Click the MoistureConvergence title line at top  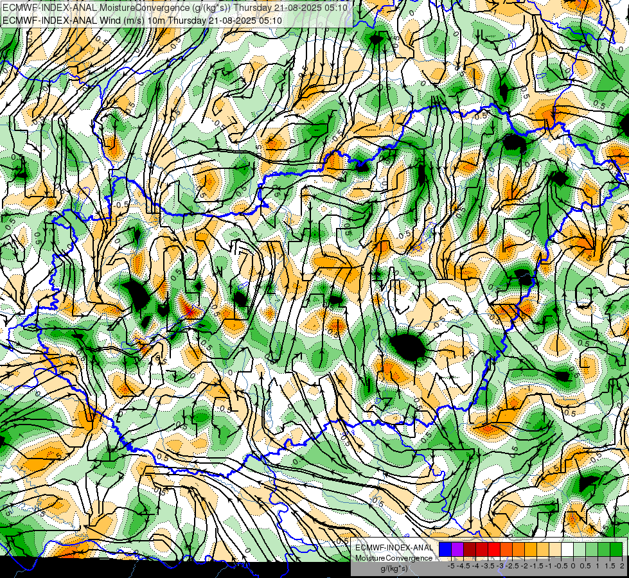175,8
